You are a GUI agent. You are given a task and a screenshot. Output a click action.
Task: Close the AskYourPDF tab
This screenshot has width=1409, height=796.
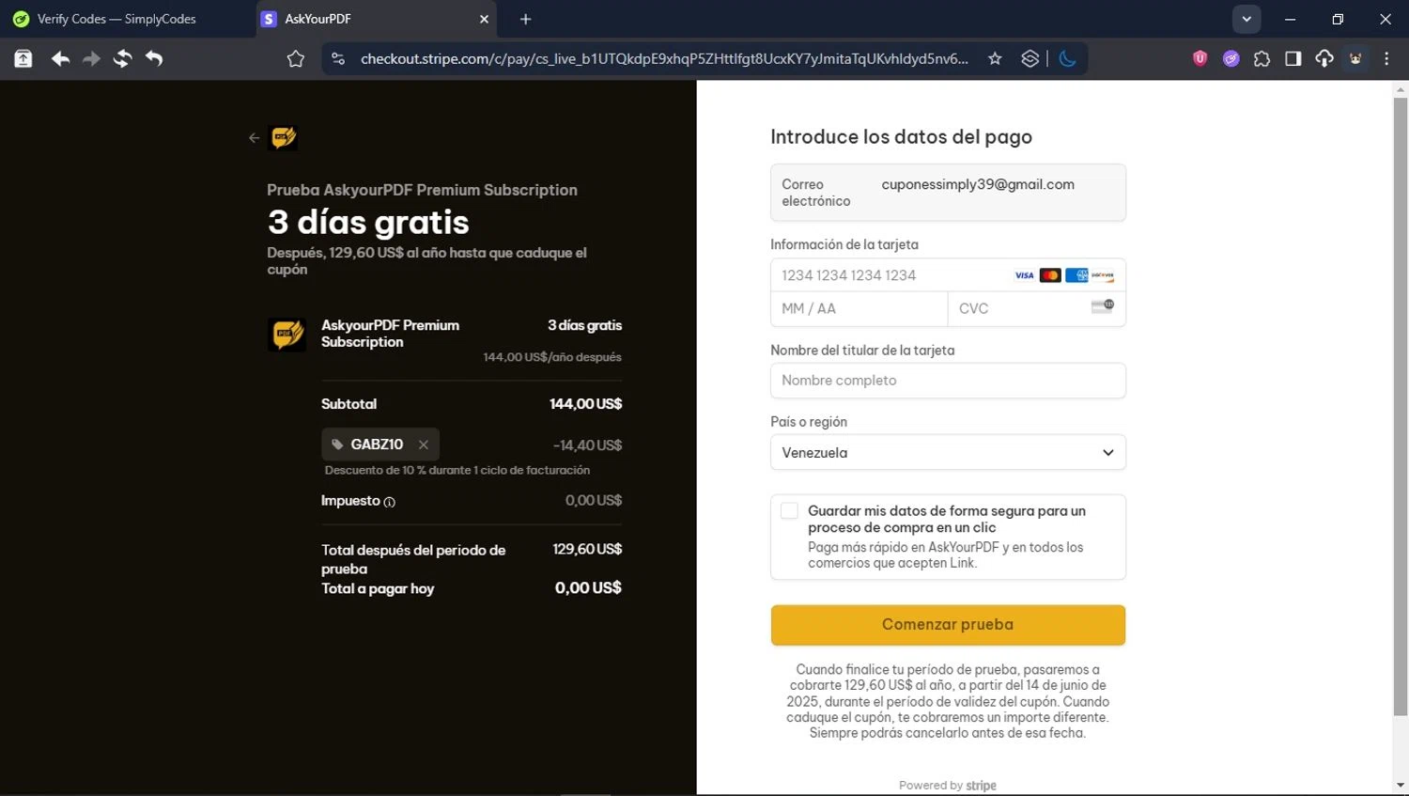pos(484,19)
